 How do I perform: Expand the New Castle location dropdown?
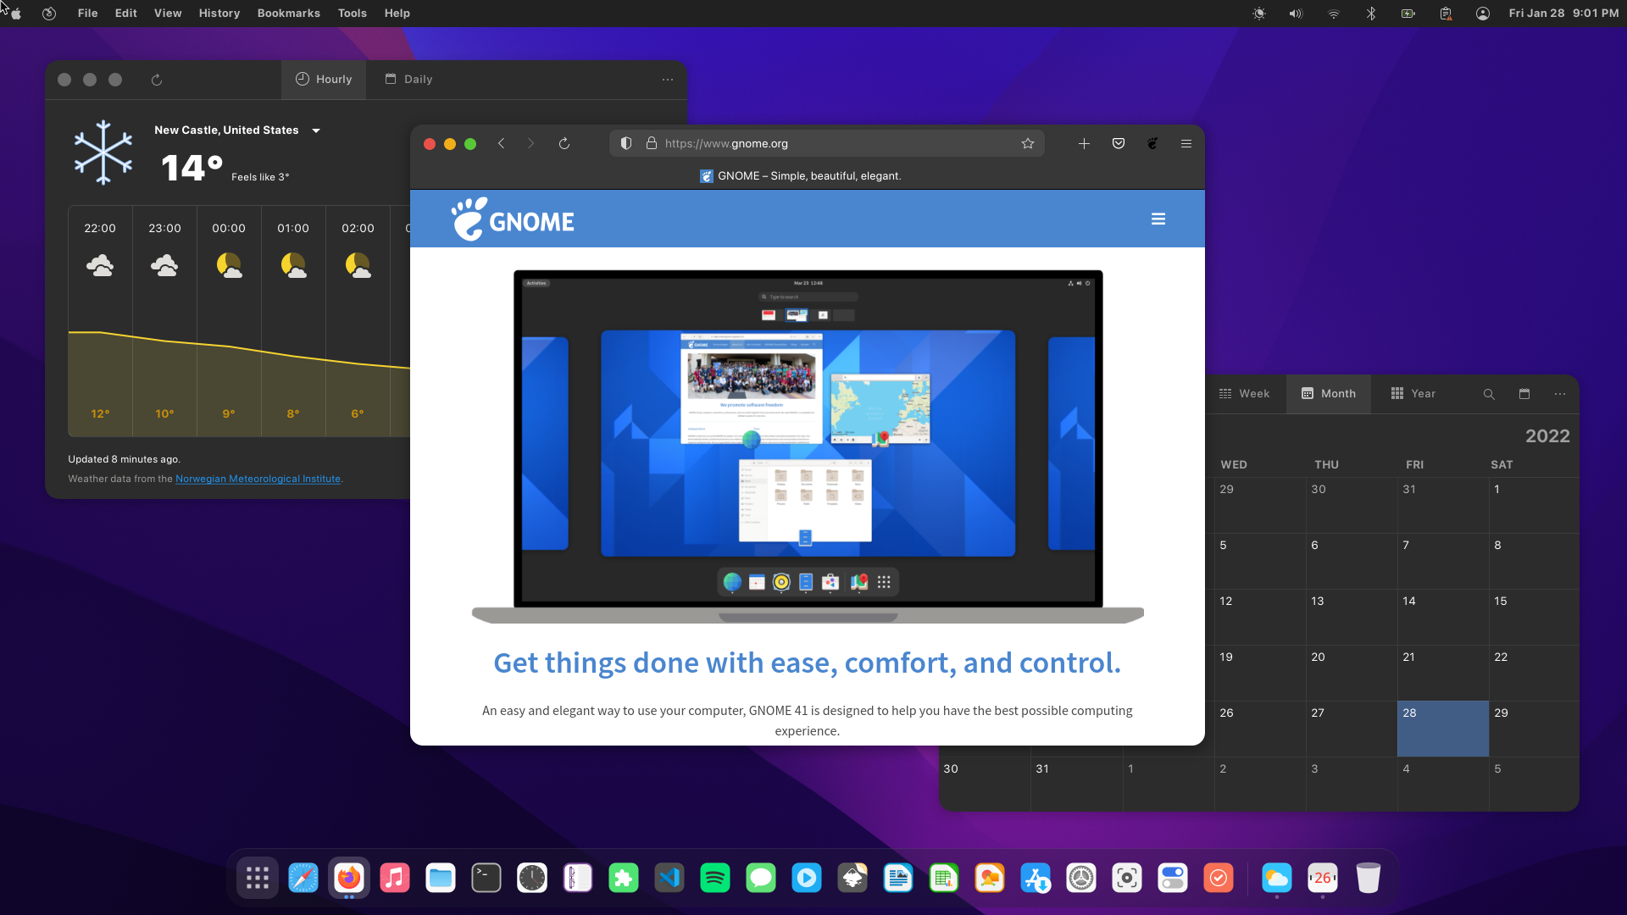(x=316, y=130)
